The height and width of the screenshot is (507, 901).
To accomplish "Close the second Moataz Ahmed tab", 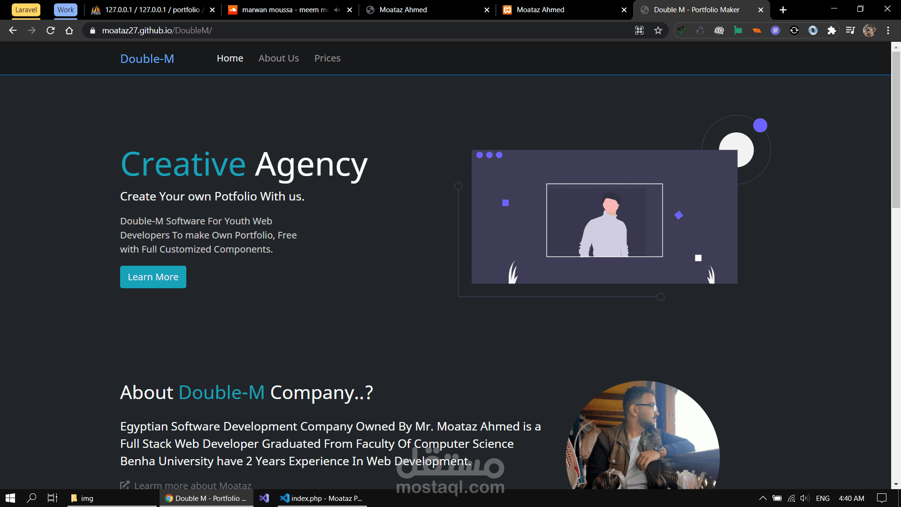I will click(x=624, y=10).
